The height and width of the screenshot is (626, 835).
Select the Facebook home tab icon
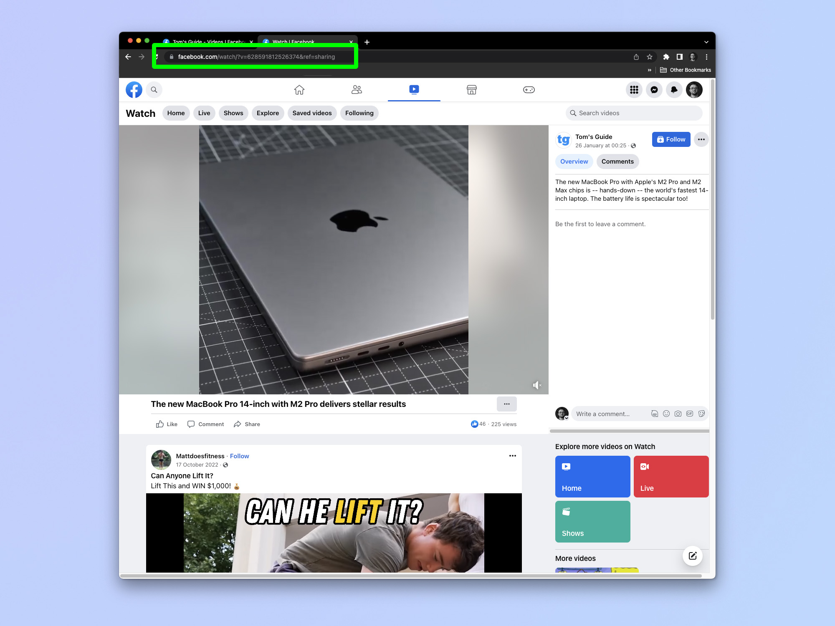[x=299, y=89]
